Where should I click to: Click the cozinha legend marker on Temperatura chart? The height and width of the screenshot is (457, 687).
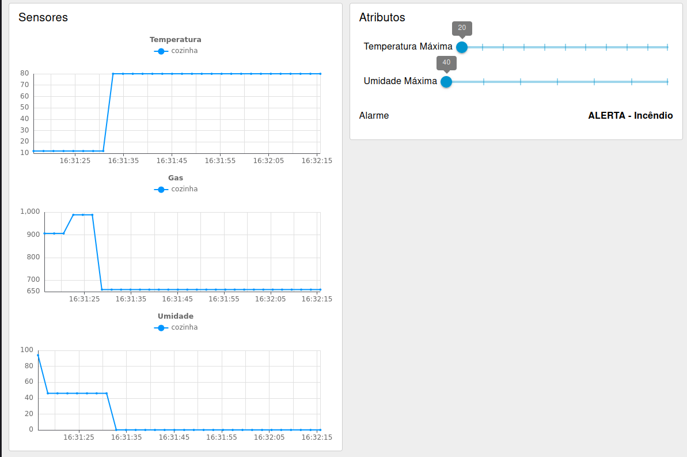[x=161, y=51]
